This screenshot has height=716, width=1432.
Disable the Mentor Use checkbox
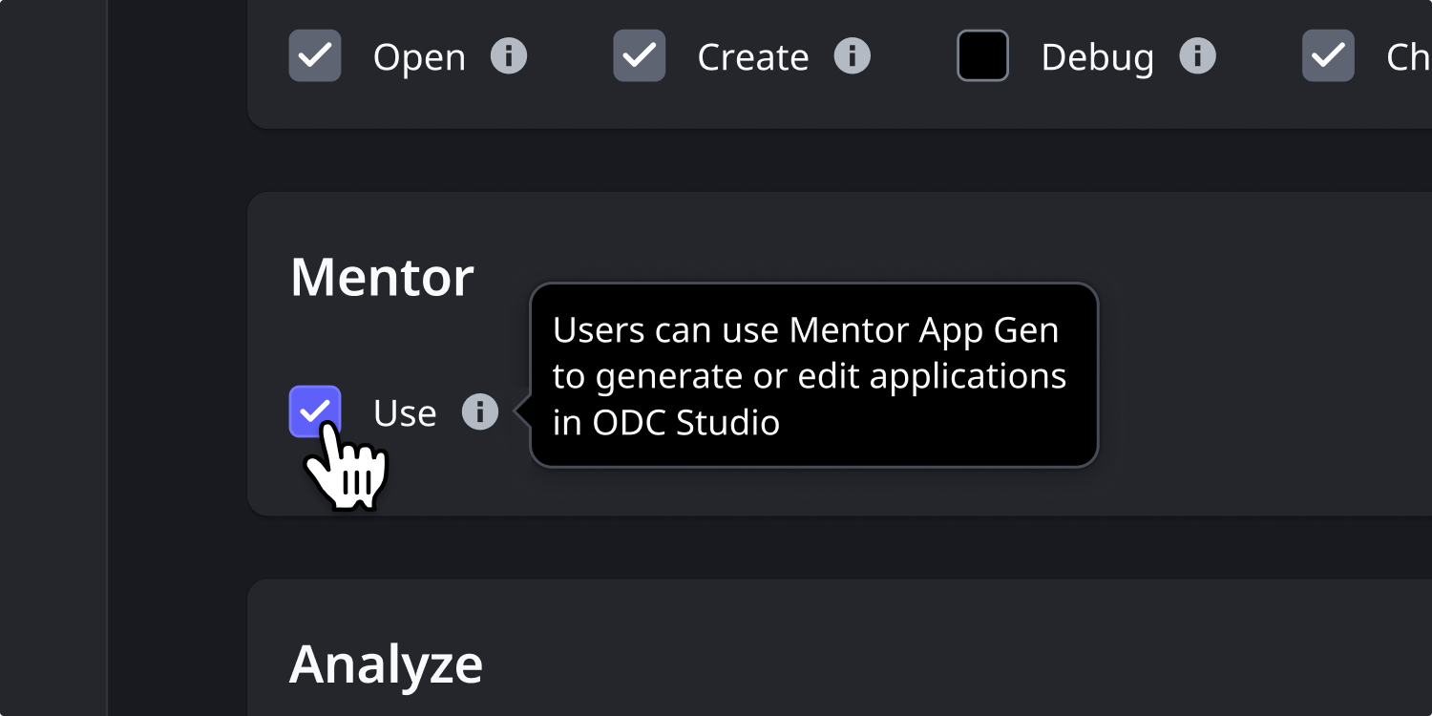[315, 411]
